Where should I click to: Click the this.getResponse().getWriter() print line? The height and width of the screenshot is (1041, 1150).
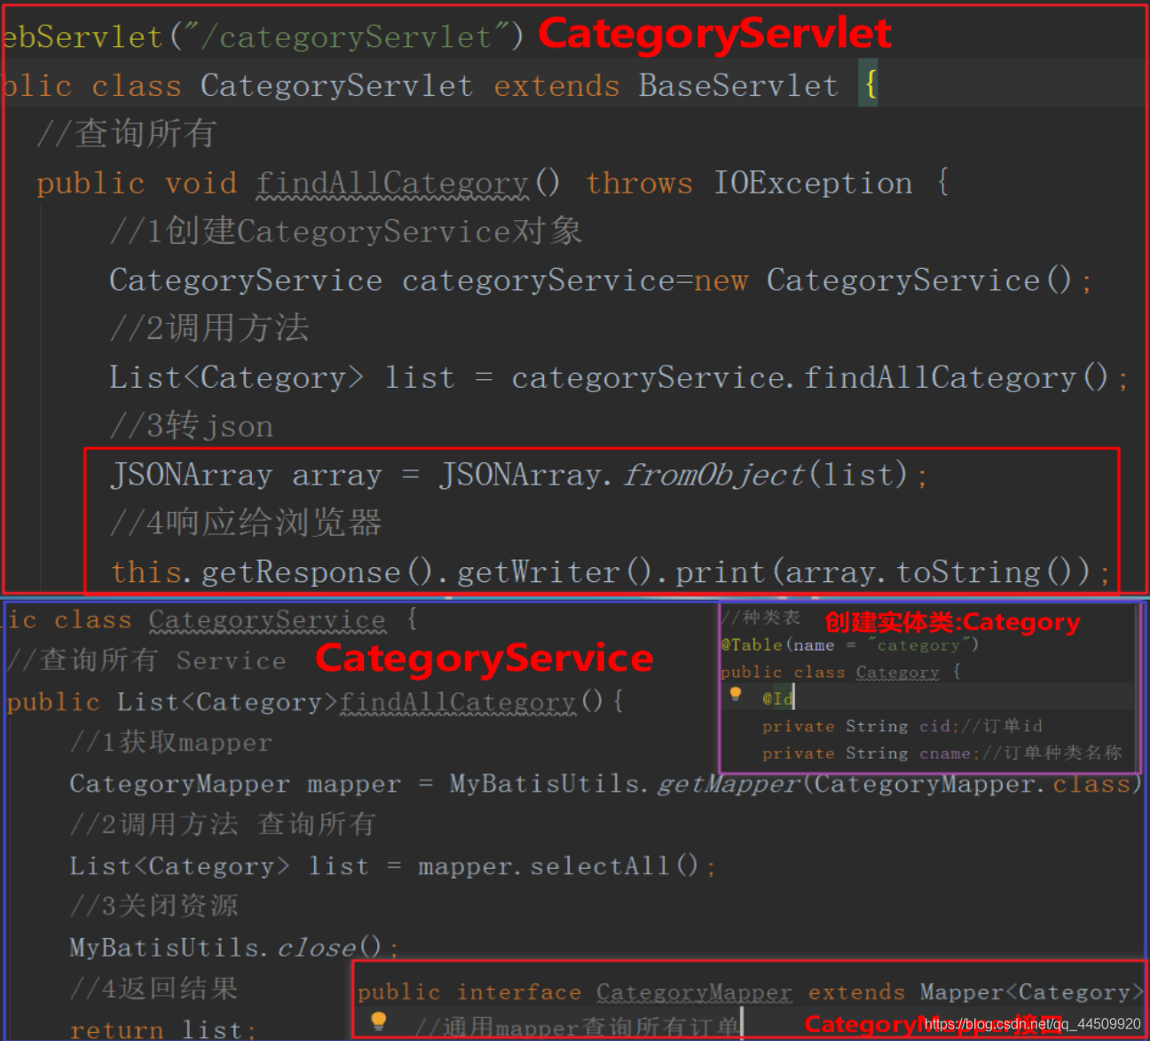610,572
